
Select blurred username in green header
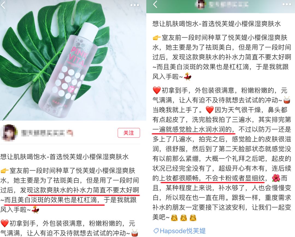228,4
